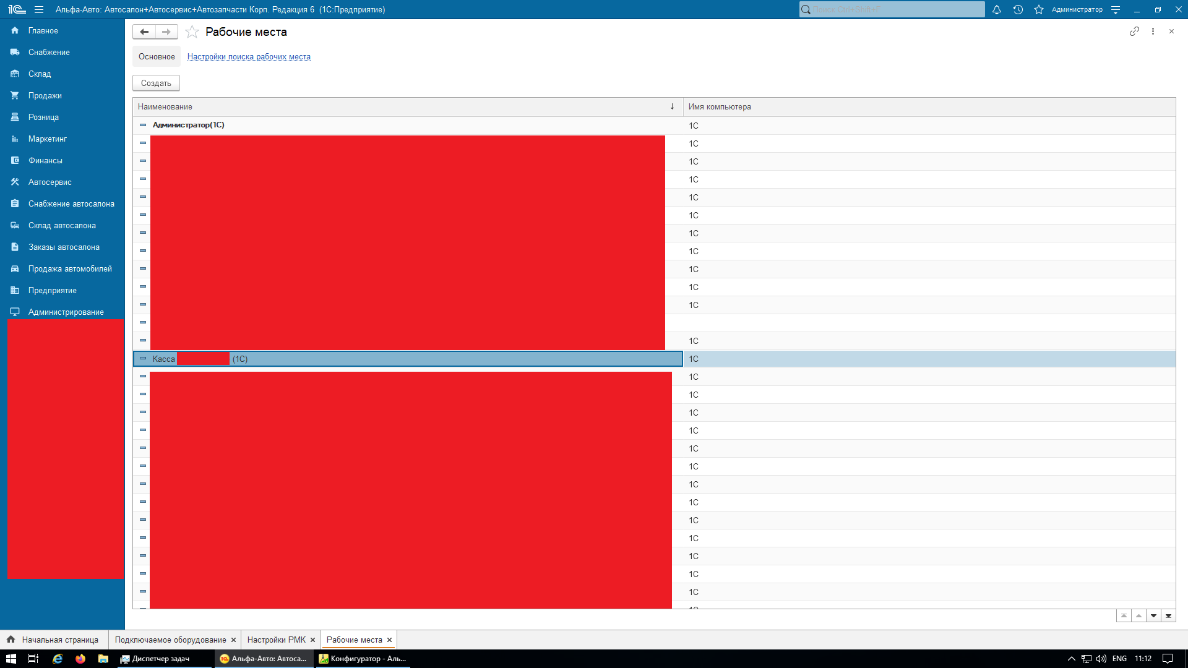Open Предприятие section
This screenshot has height=668, width=1188.
point(53,290)
